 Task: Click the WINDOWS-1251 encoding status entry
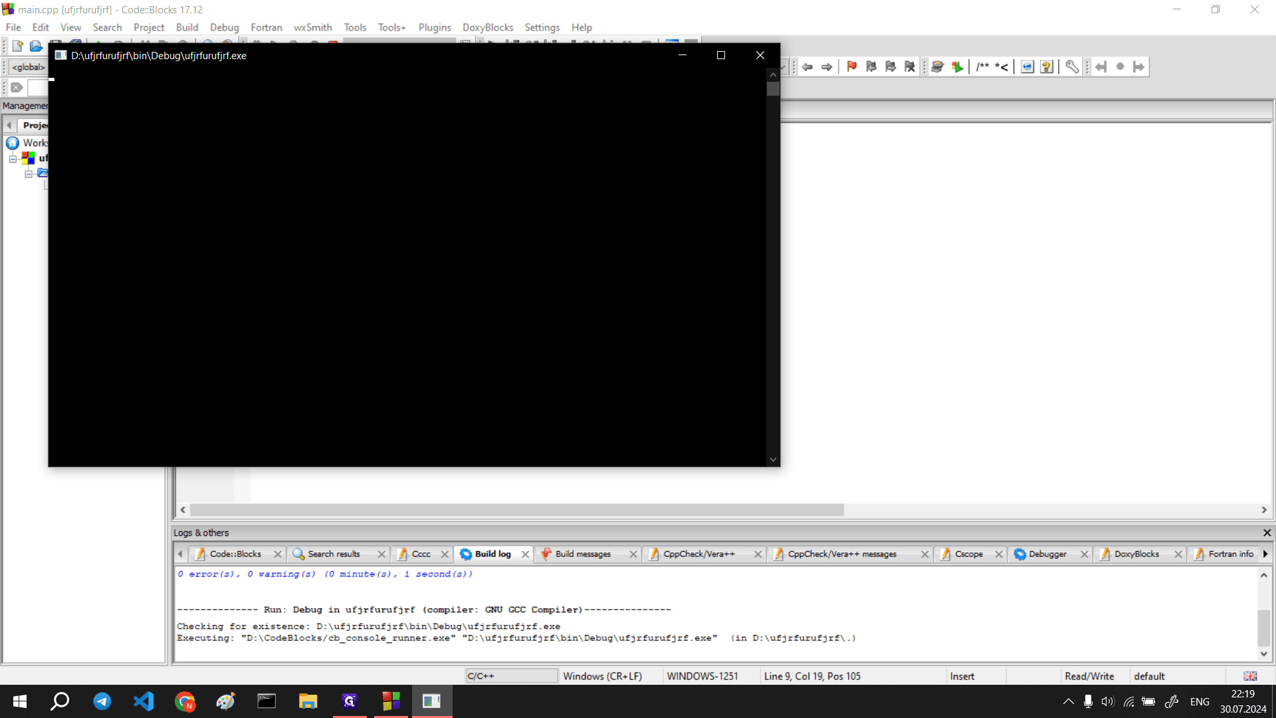(x=702, y=676)
